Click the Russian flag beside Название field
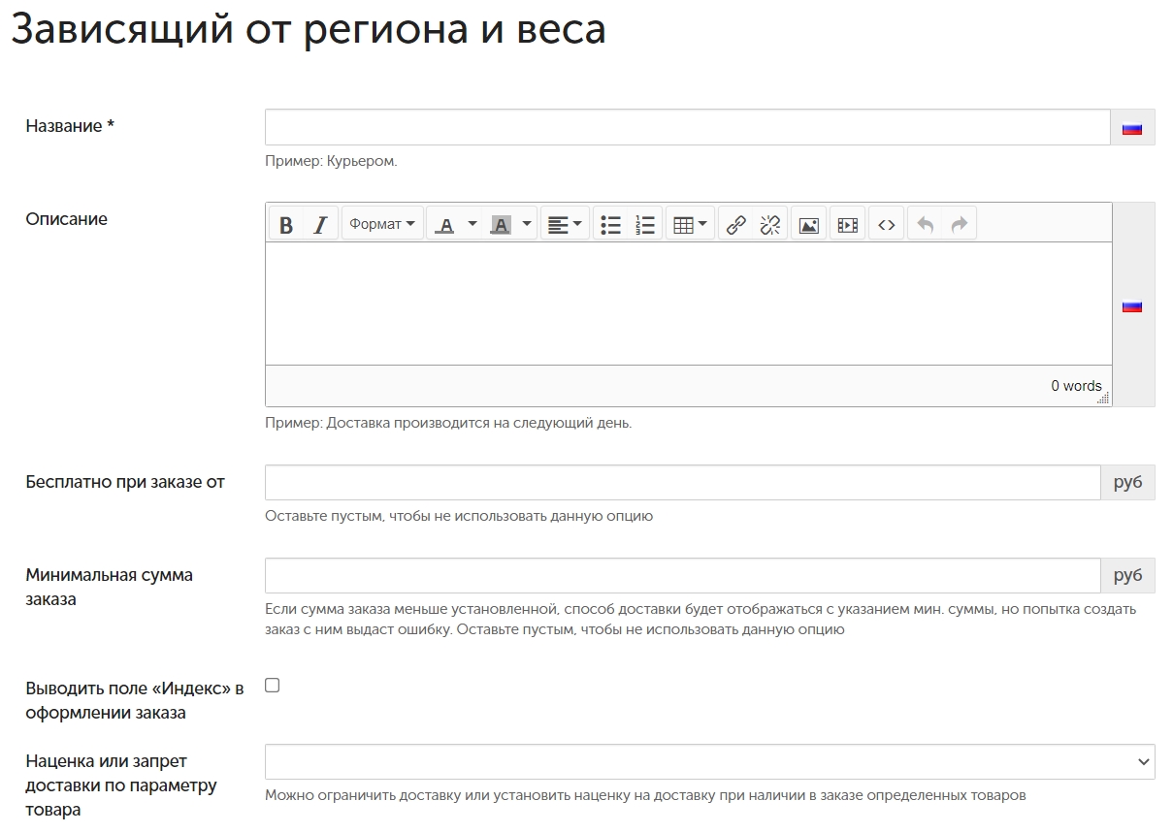Image resolution: width=1173 pixels, height=833 pixels. point(1132,128)
